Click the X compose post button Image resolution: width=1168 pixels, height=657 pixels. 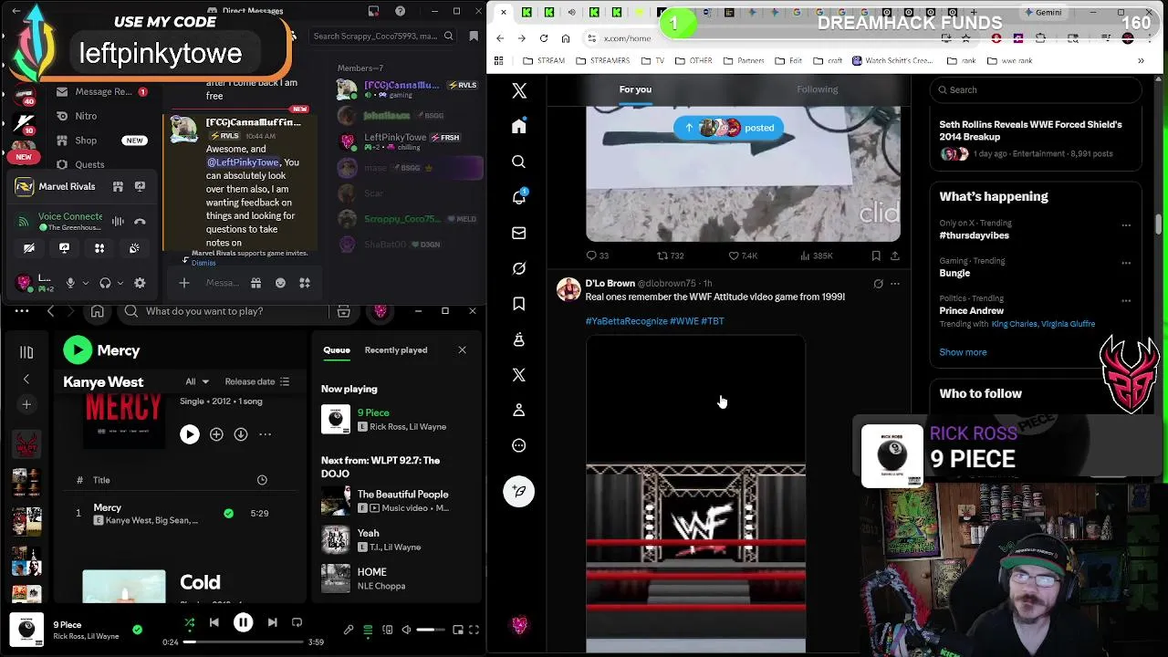tap(518, 491)
